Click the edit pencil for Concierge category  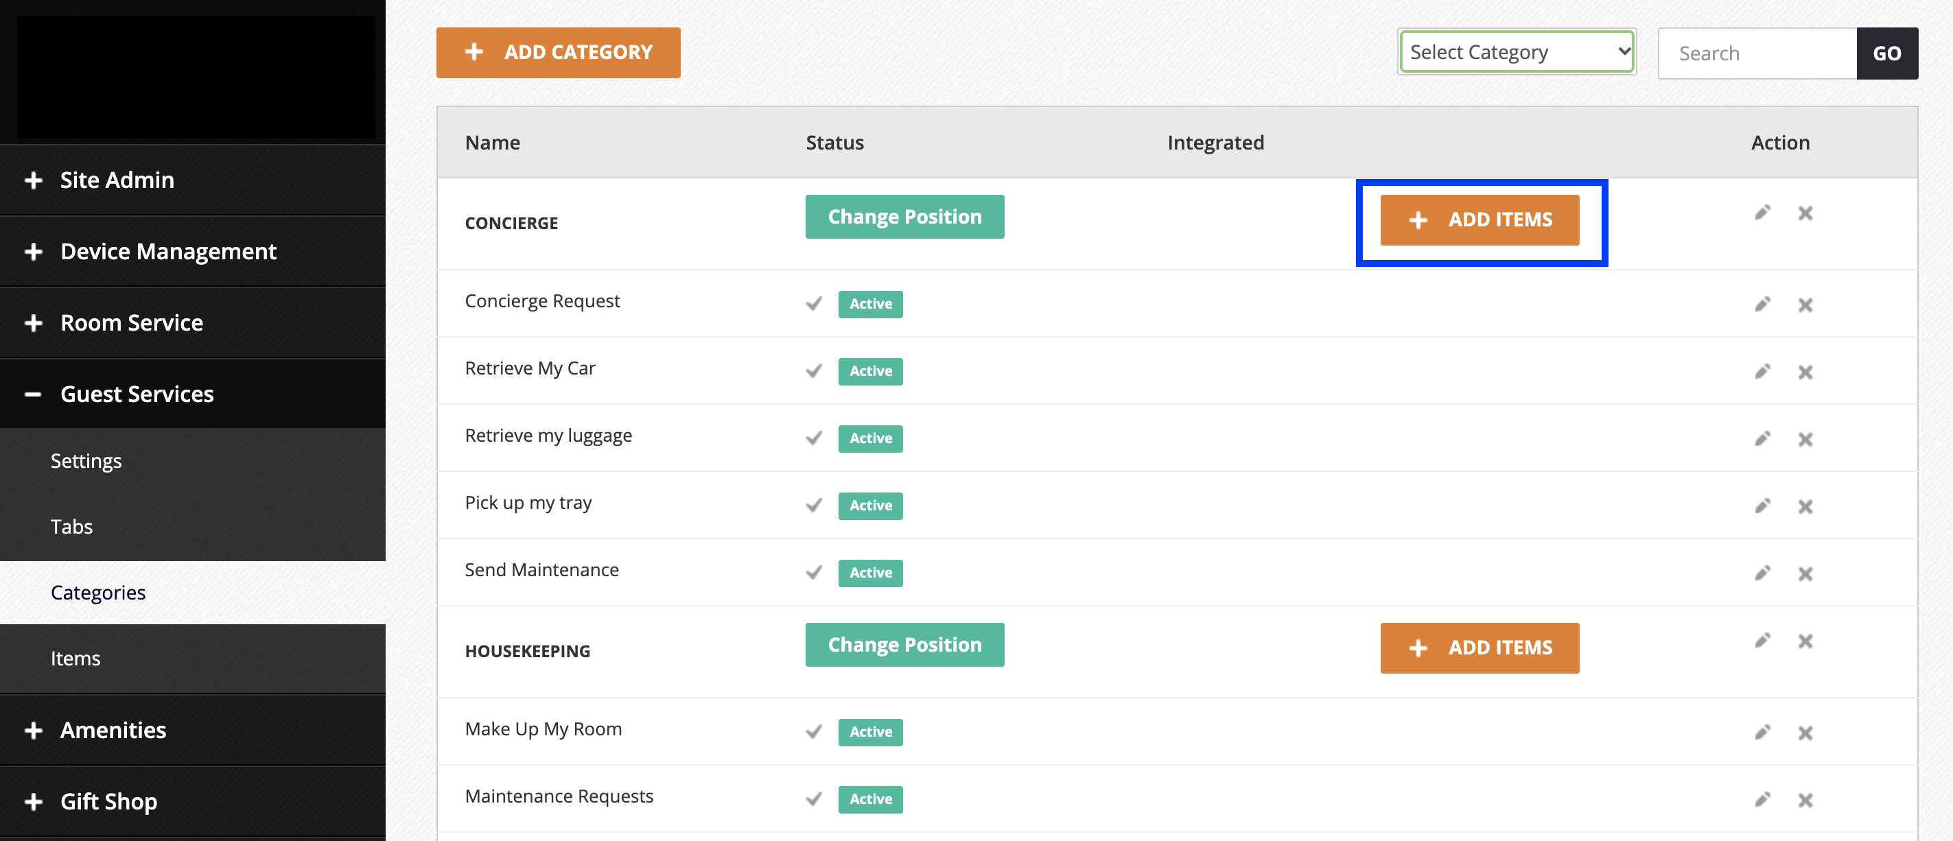[1762, 213]
